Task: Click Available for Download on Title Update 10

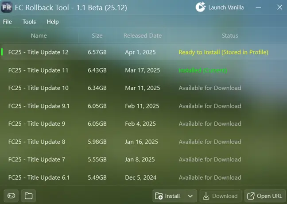Action: coord(210,88)
